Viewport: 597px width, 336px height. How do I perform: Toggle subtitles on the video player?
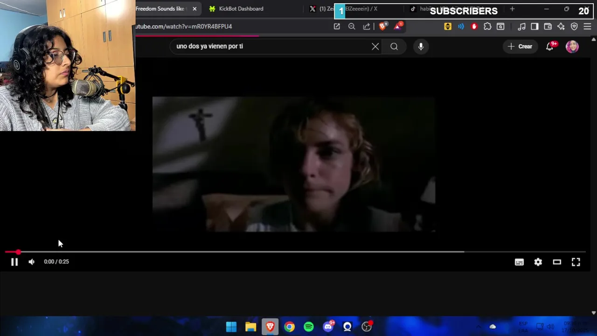coord(519,262)
